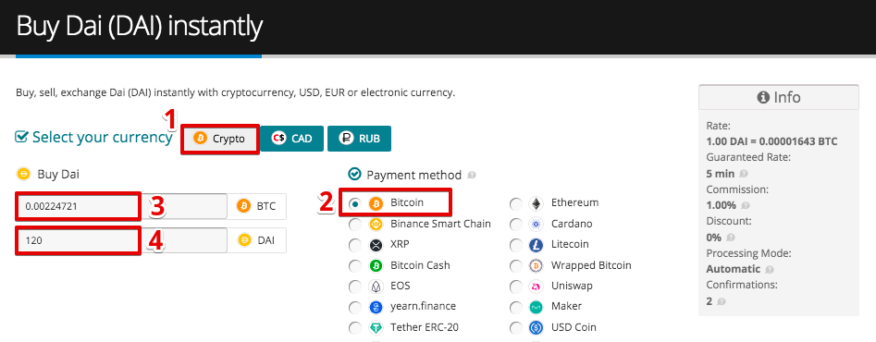Click the Litecoin logo icon
The width and height of the screenshot is (876, 342).
coord(537,245)
